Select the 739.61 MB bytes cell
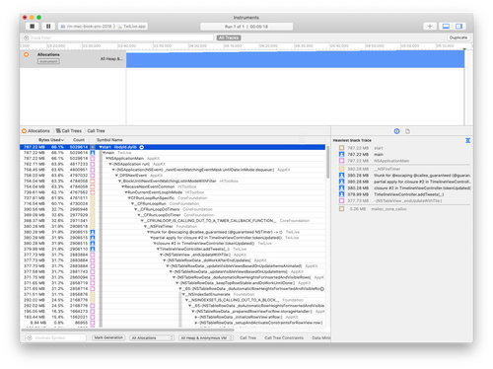This screenshot has height=369, width=493. 35,192
